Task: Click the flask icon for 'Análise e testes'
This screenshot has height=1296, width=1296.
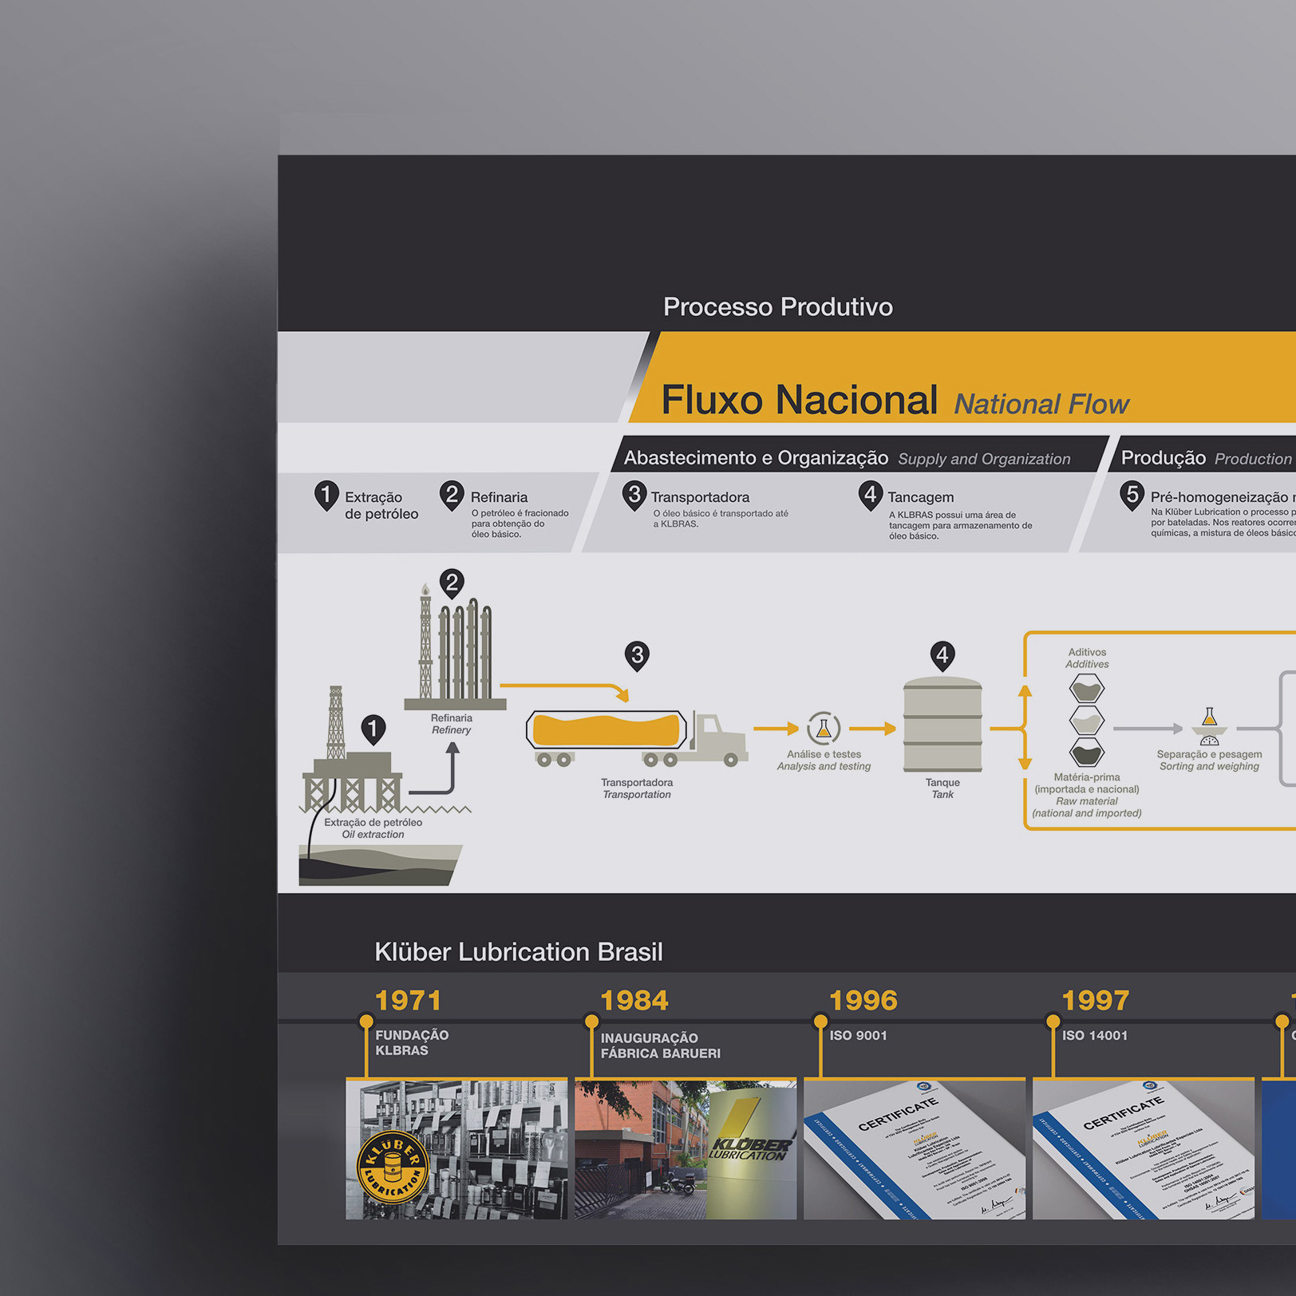Action: 824,728
